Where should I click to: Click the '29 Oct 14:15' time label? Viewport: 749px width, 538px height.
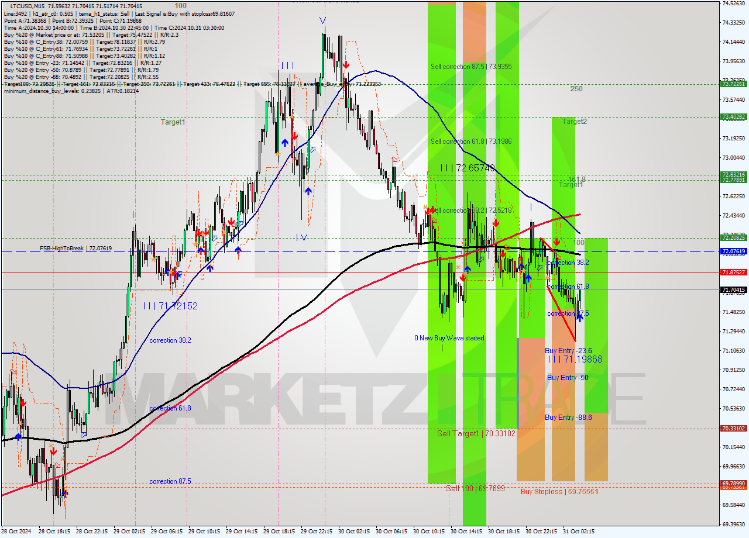point(241,532)
